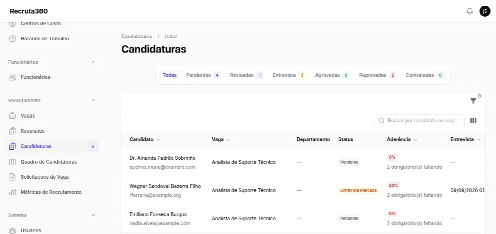Click the Departamento column header
The image size is (496, 234).
(313, 140)
